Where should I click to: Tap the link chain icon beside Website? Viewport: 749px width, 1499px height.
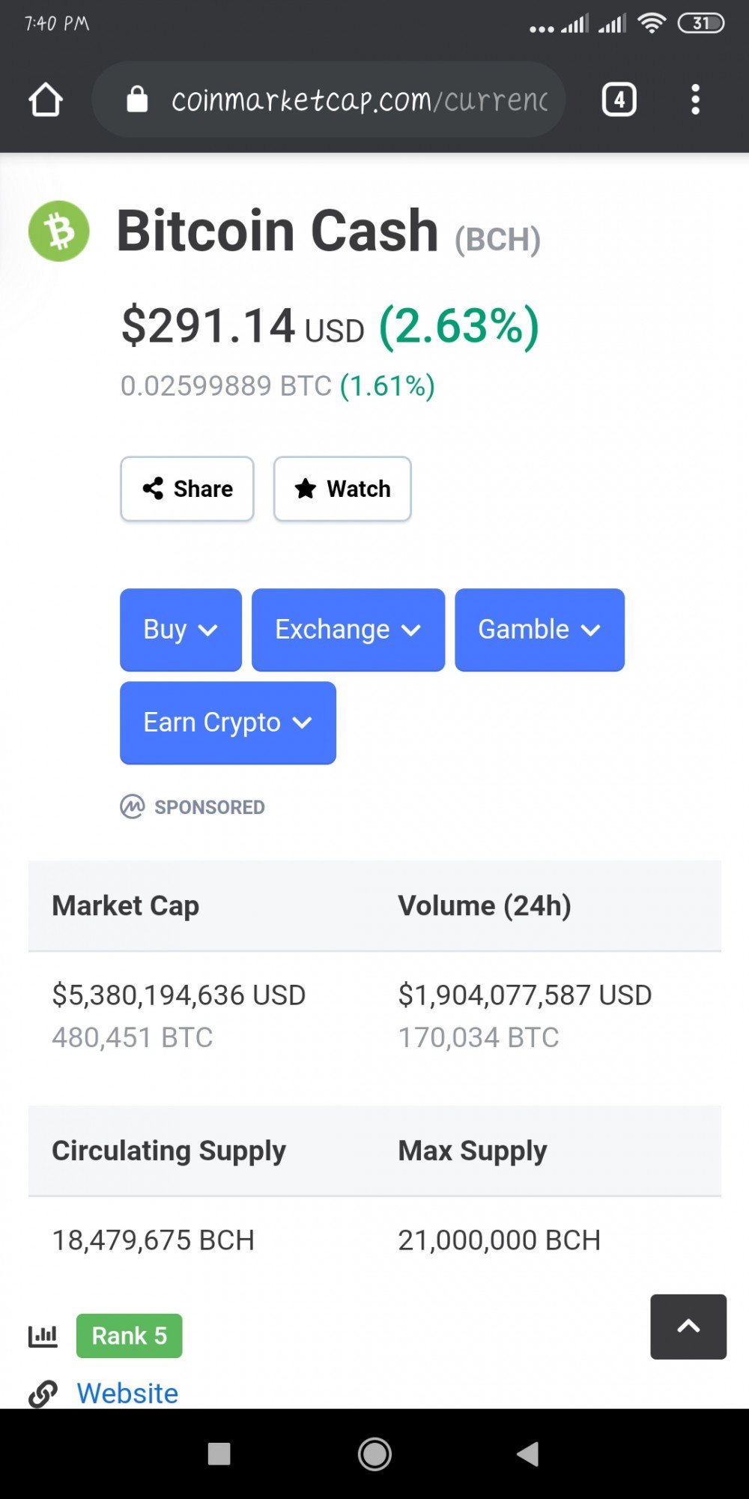pos(43,1394)
